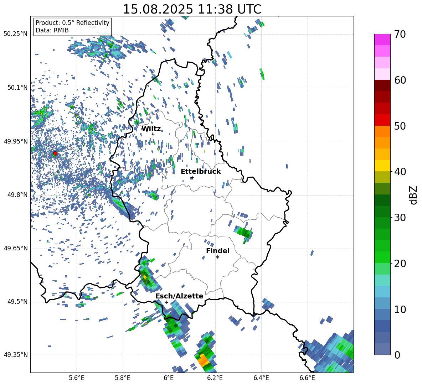
Task: Pick the orange swatch just below 50
Action: [x=382, y=131]
